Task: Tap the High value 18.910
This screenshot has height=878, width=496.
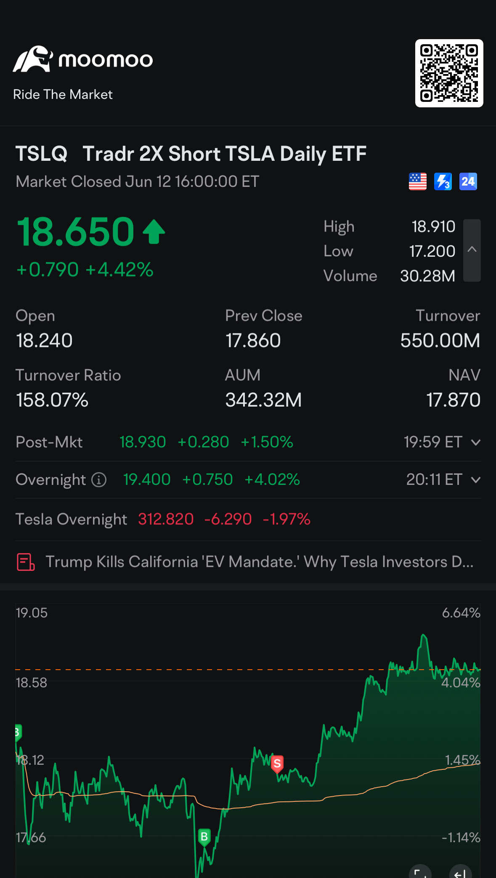Action: 433,226
